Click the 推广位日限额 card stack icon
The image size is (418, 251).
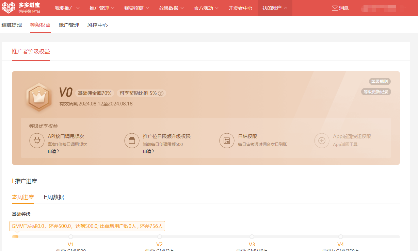click(132, 140)
